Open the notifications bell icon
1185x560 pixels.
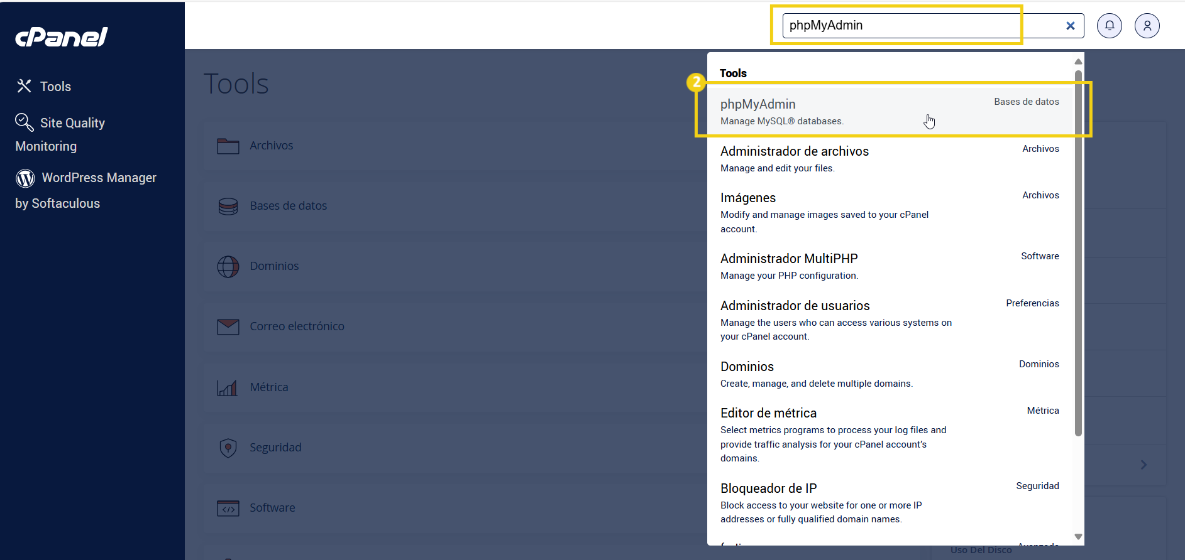tap(1109, 26)
